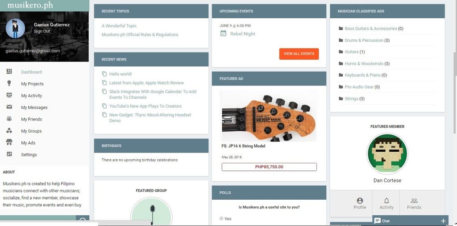
Task: Click the My Ads store icon
Action: [x=9, y=142]
